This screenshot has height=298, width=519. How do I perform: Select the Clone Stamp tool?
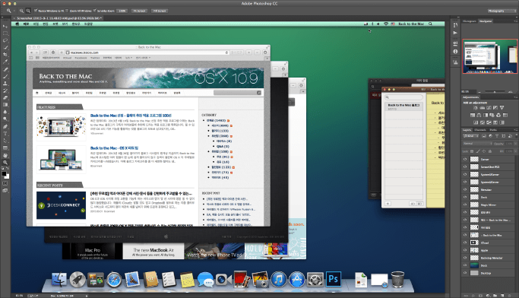click(5, 84)
